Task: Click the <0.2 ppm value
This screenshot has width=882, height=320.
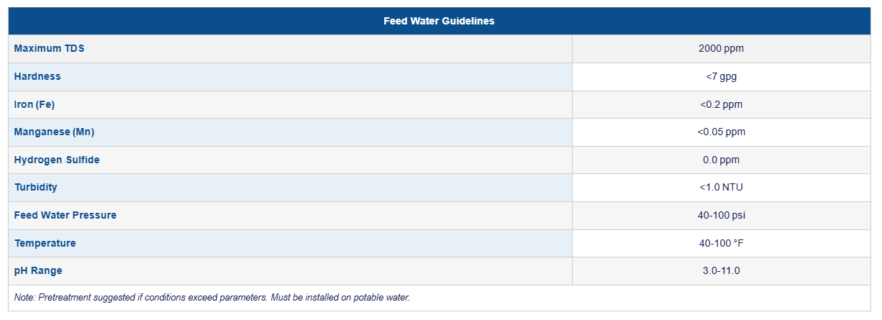Action: tap(721, 104)
